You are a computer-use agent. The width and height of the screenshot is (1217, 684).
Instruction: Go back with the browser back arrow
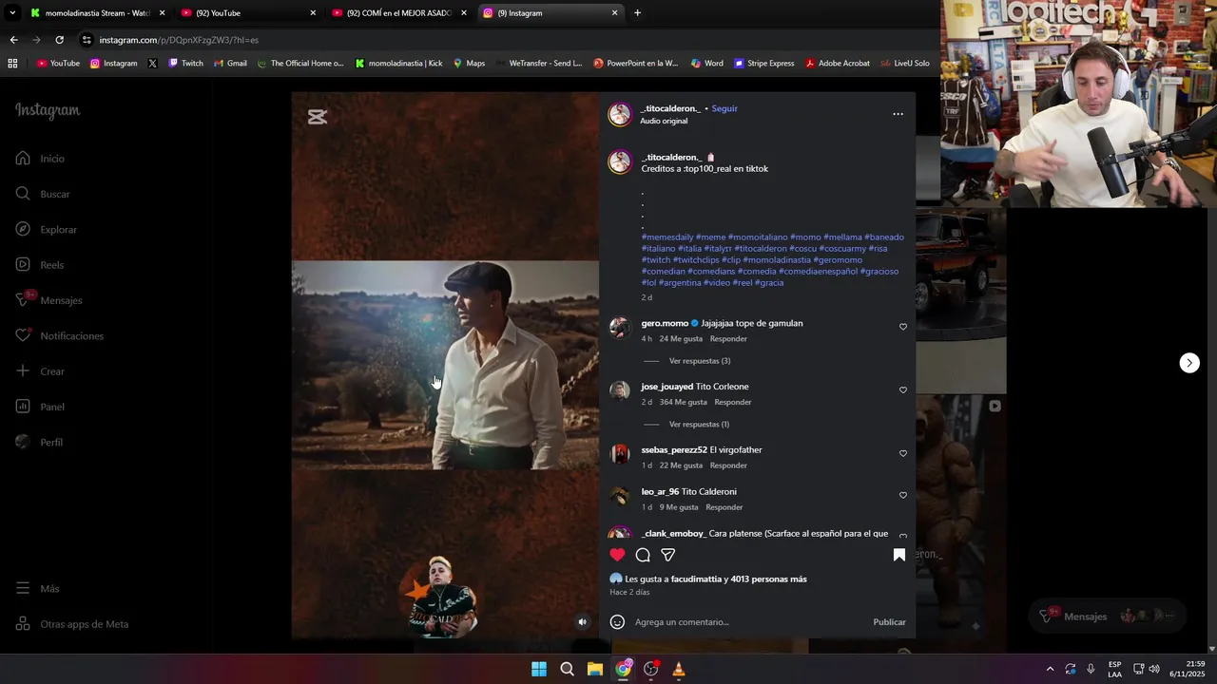coord(13,40)
